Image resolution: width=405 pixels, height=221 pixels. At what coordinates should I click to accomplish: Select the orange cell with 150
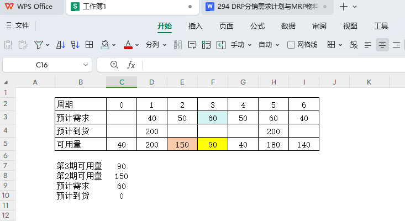coord(182,144)
